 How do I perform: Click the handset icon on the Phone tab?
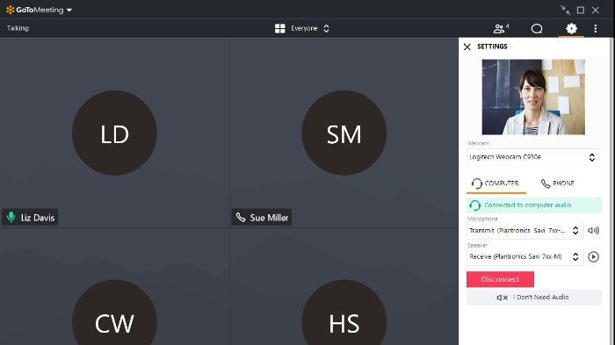tap(546, 183)
